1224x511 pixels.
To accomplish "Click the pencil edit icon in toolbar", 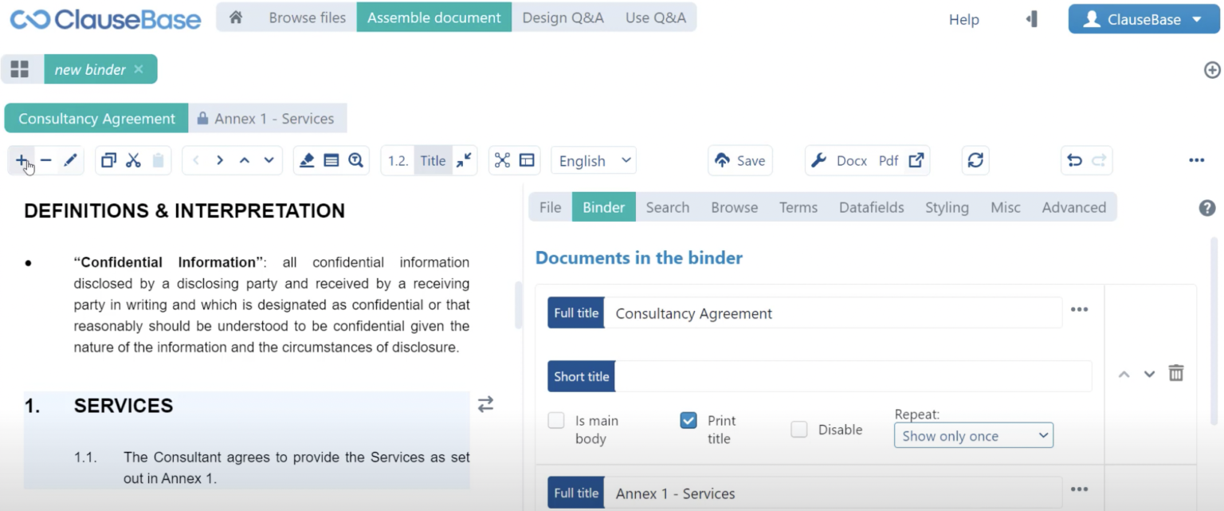I will 70,160.
